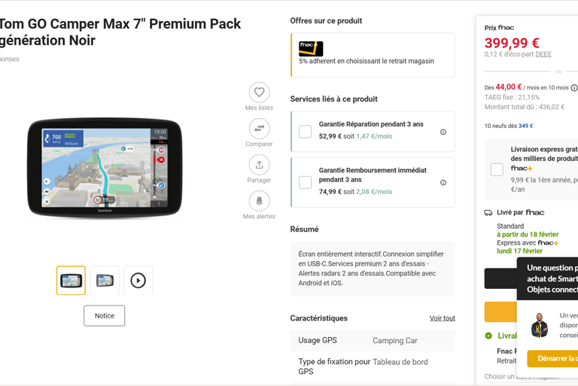Check Garantie Réparation pendant 3 ans

point(305,132)
